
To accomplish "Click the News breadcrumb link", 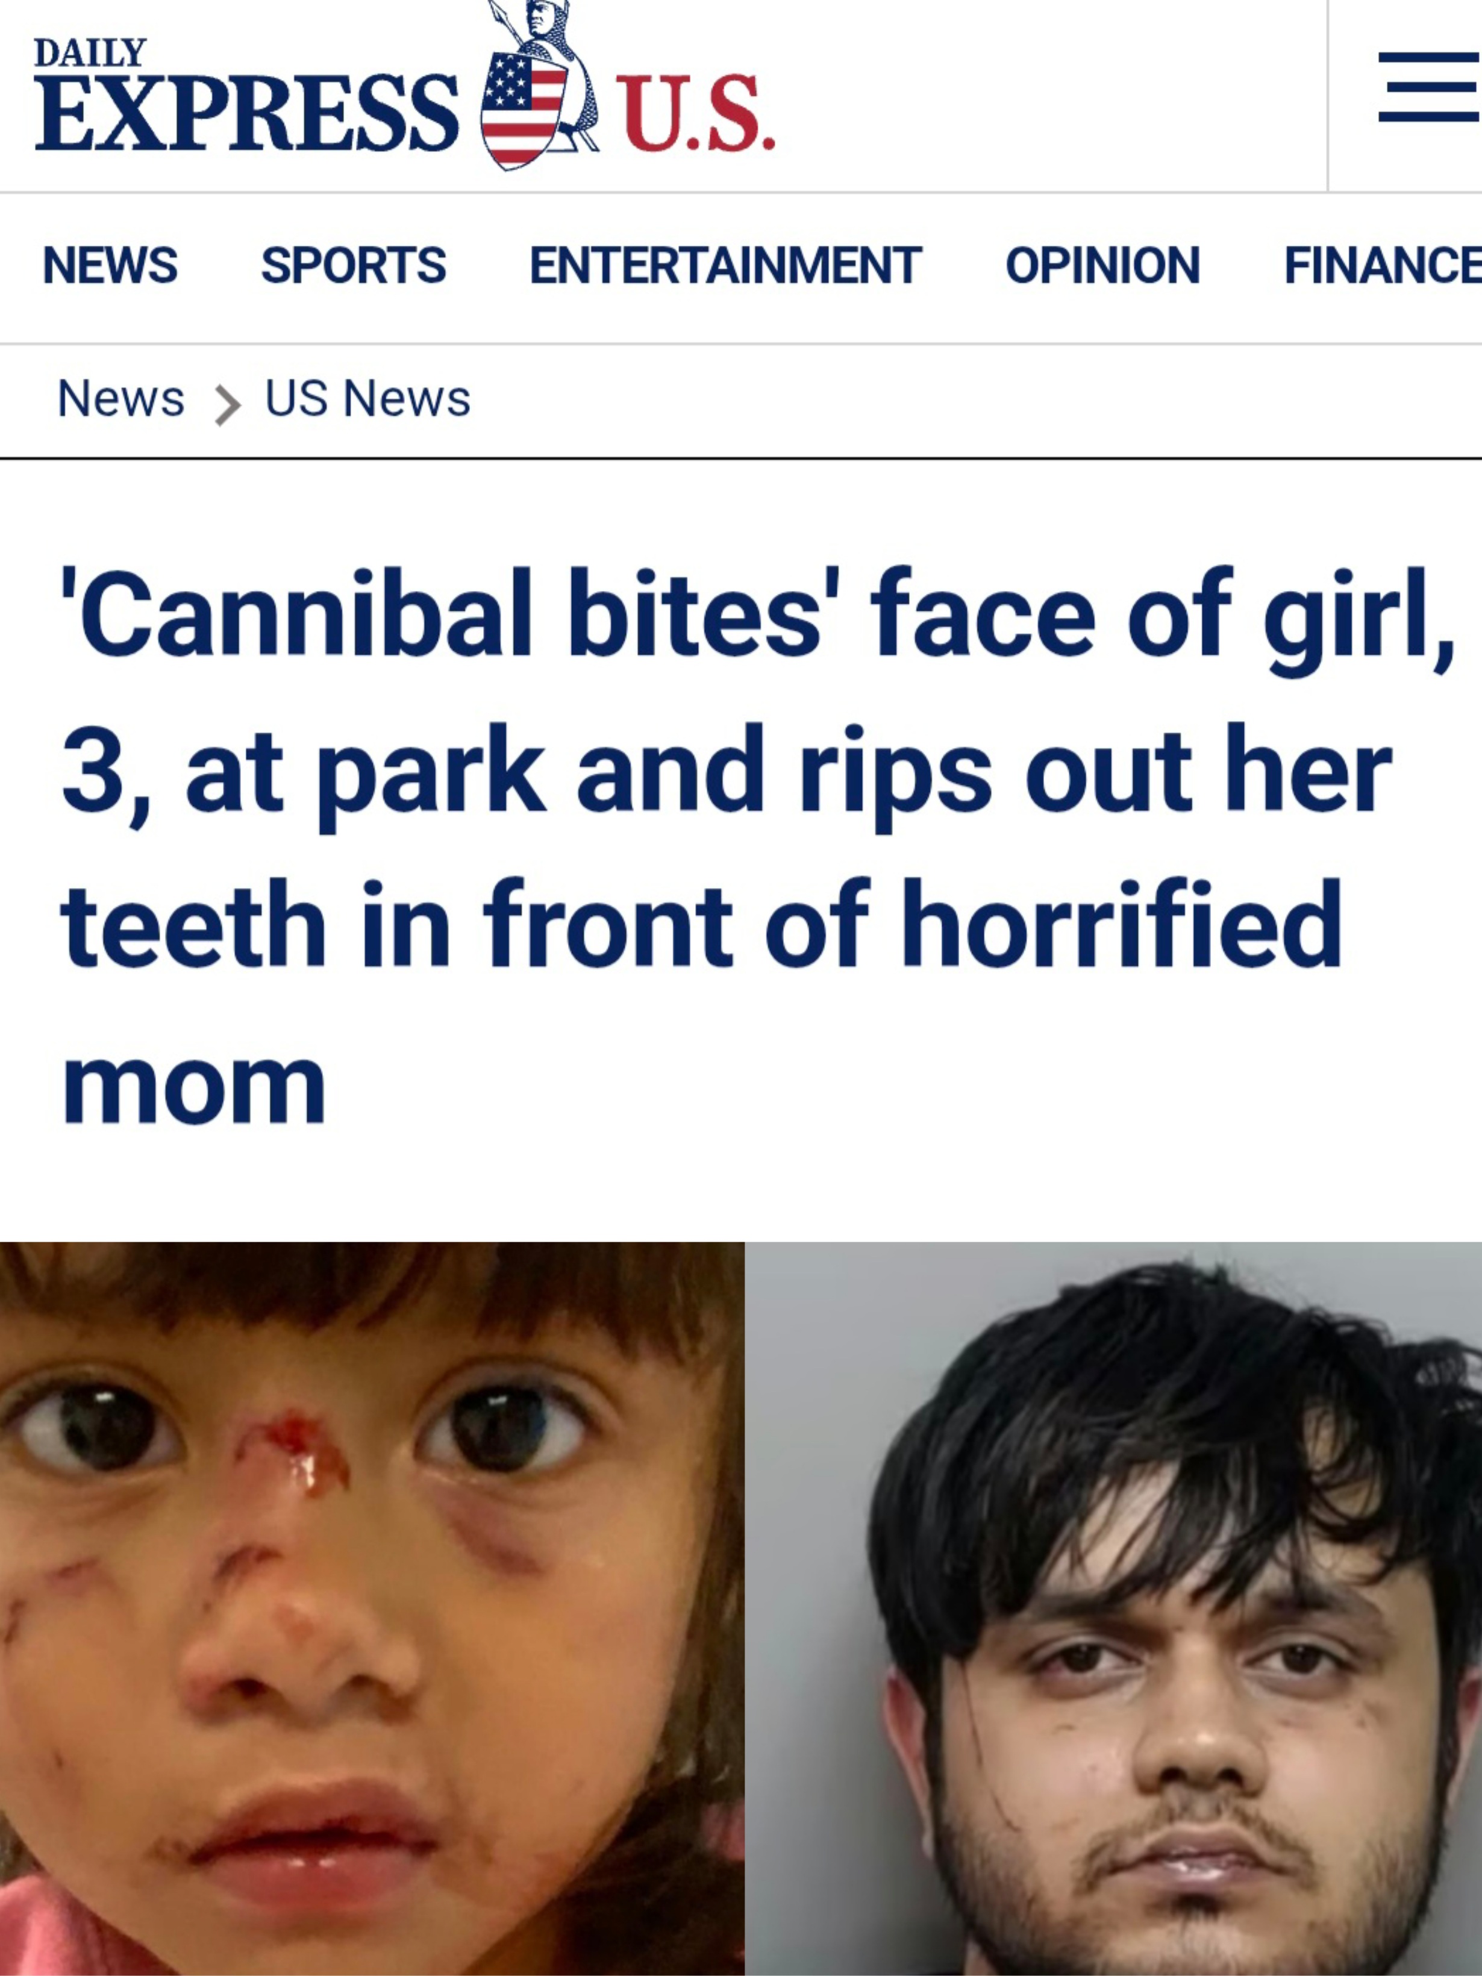I will [x=120, y=398].
